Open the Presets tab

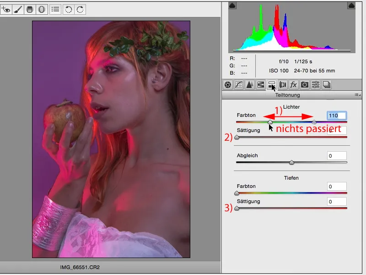tap(316, 85)
